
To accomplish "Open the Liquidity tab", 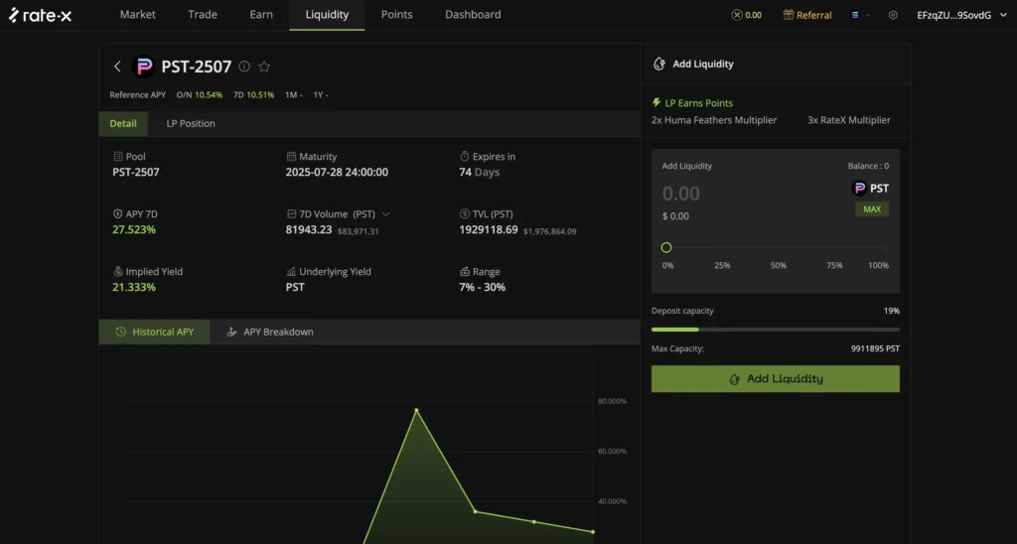I will (327, 14).
